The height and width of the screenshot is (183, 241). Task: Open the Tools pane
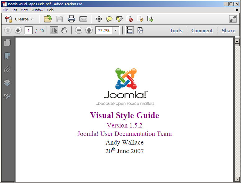pos(176,30)
